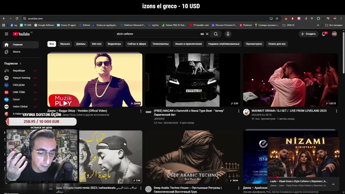Open the FREEДОМ subscription channel
345x194 pixels.
(20, 85)
